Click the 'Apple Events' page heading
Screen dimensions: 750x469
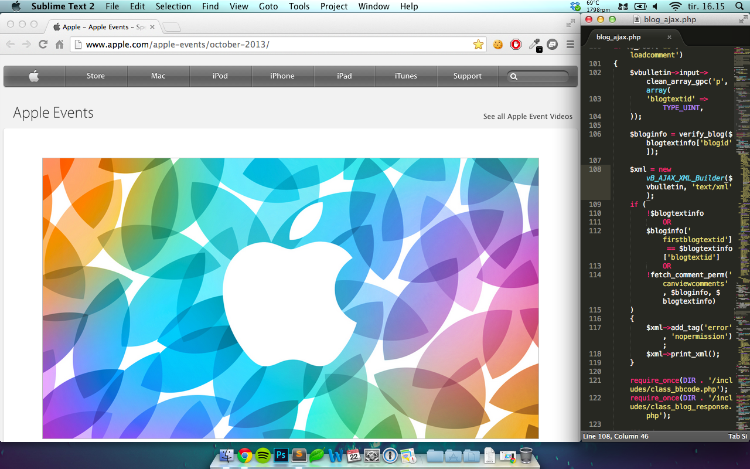53,113
